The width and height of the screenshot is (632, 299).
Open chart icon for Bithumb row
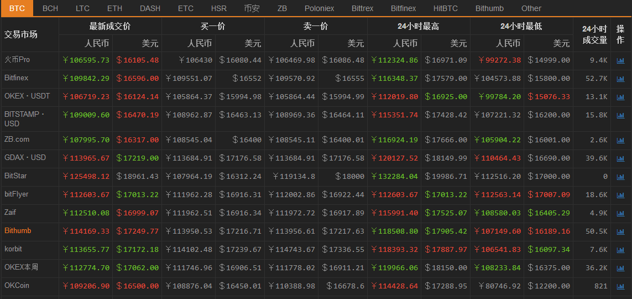pos(620,231)
